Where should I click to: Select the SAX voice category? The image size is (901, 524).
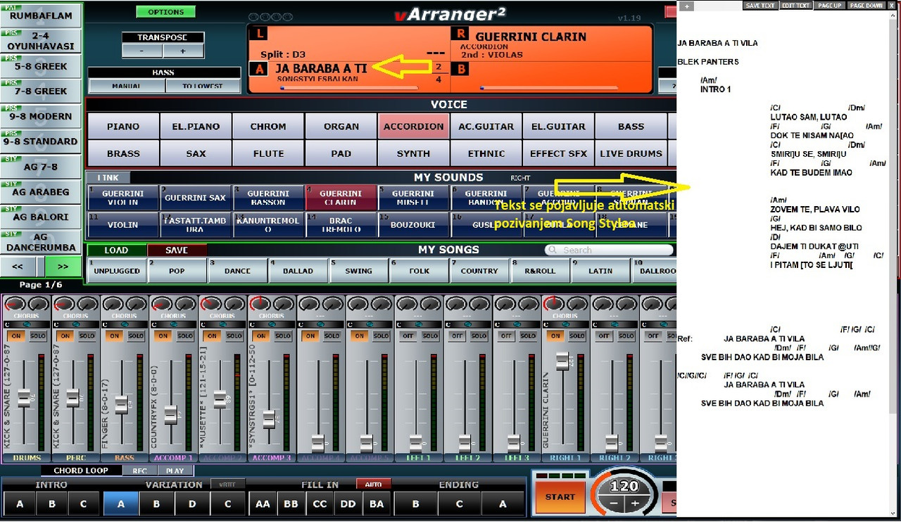196,153
